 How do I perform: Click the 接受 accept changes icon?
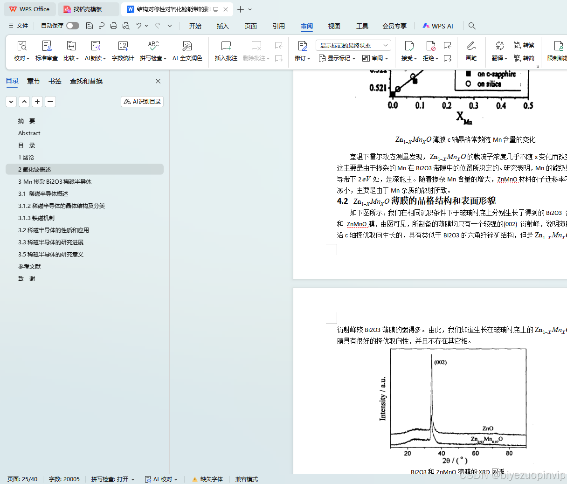coord(409,46)
